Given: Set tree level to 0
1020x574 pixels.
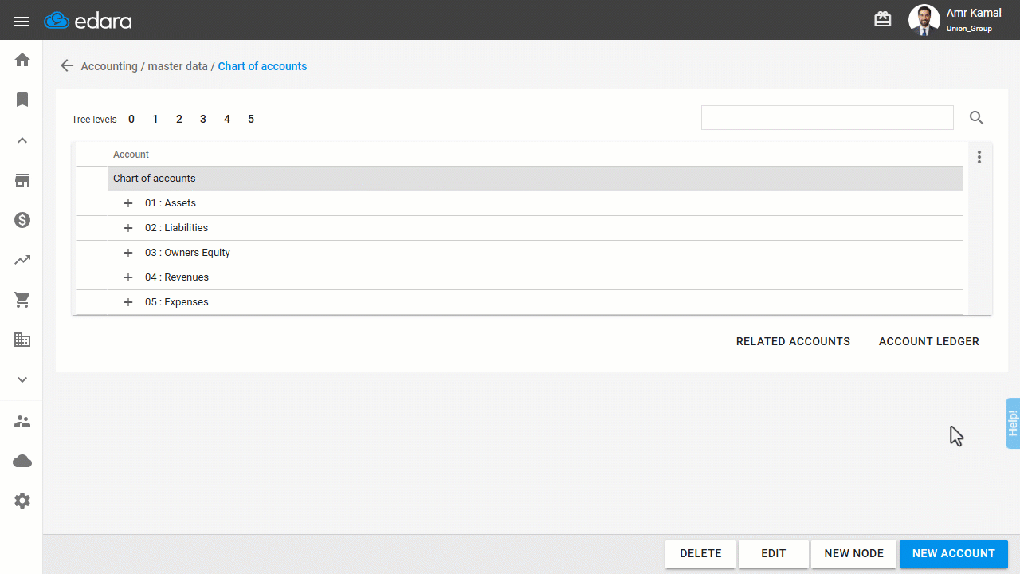Looking at the screenshot, I should pyautogui.click(x=131, y=119).
